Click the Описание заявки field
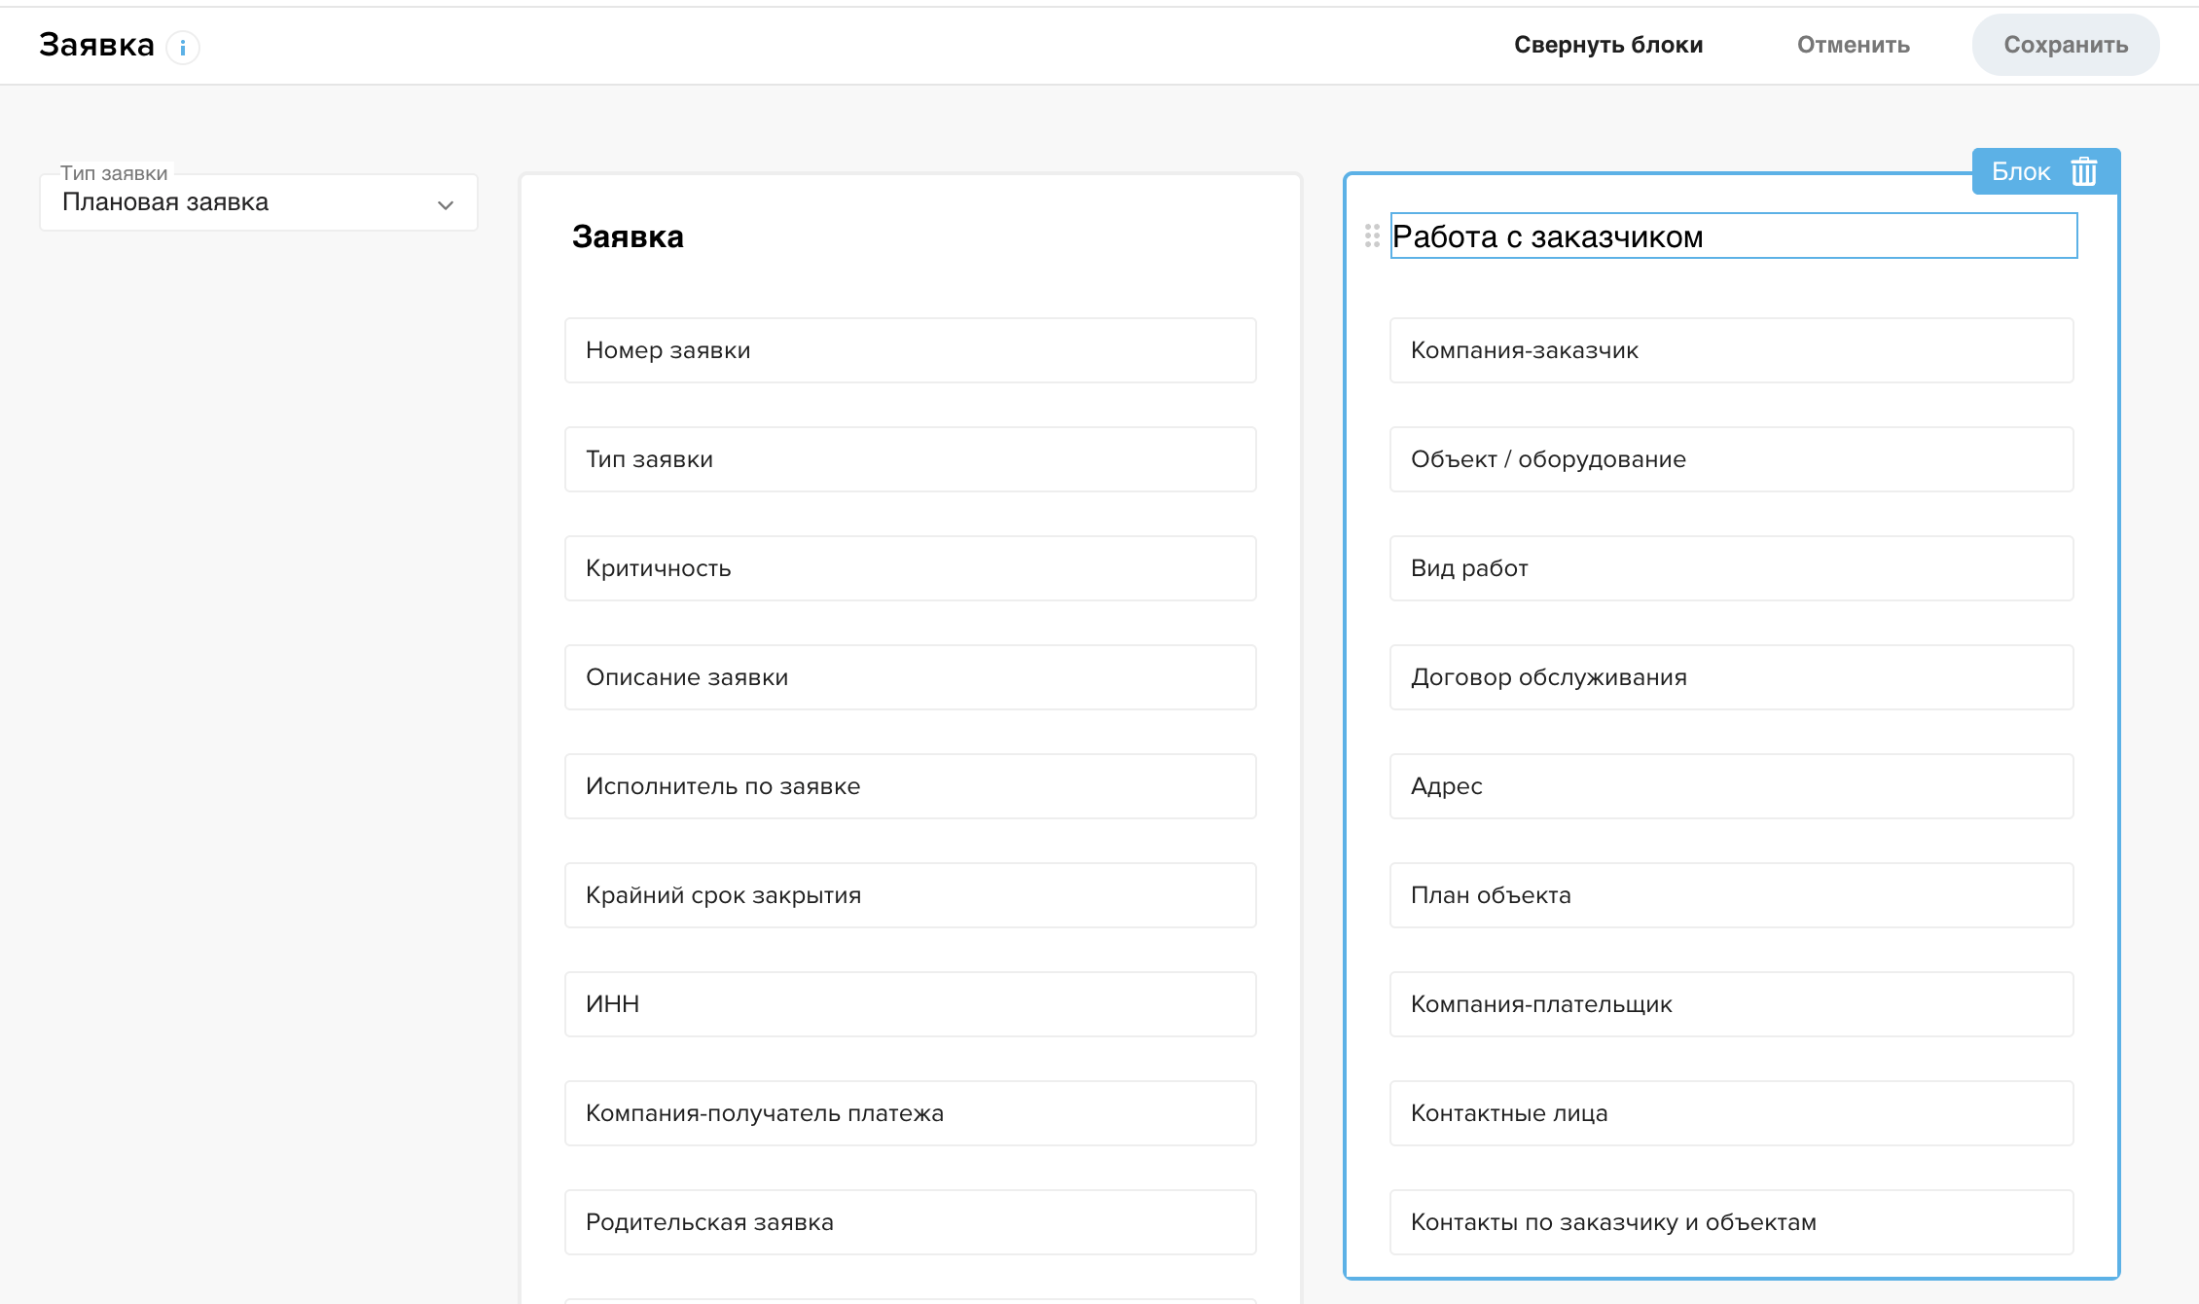 (x=910, y=677)
